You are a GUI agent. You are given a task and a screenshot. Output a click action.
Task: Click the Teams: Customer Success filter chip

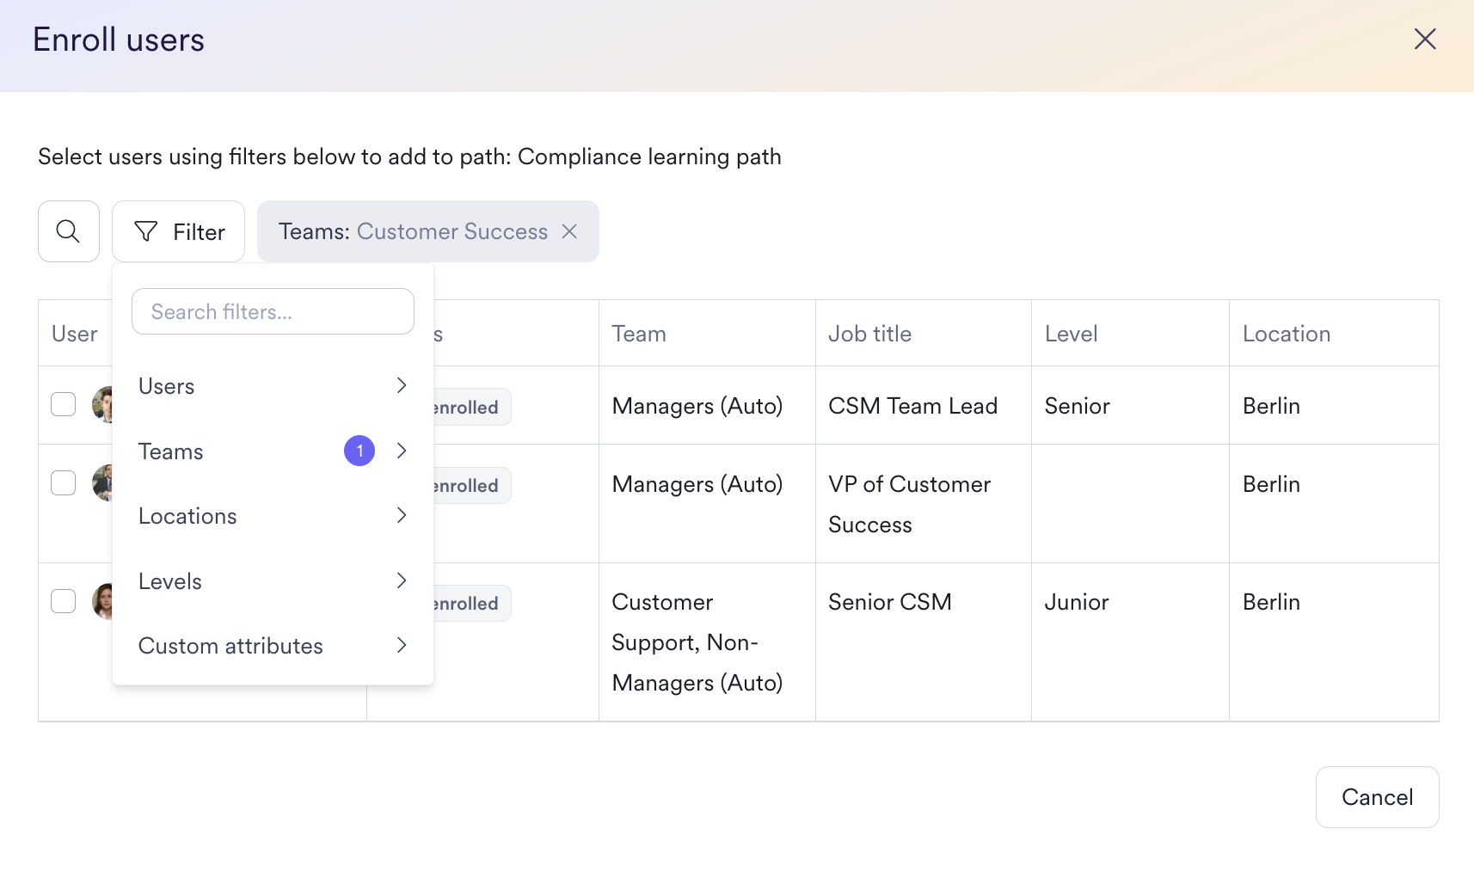[413, 231]
